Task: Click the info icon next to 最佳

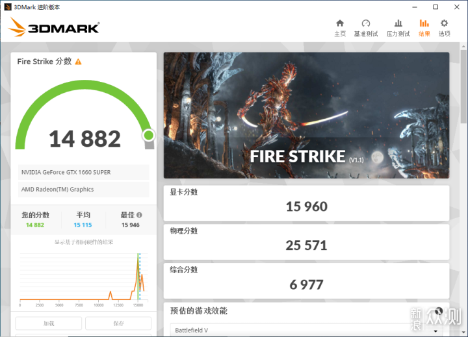Action: pos(139,215)
